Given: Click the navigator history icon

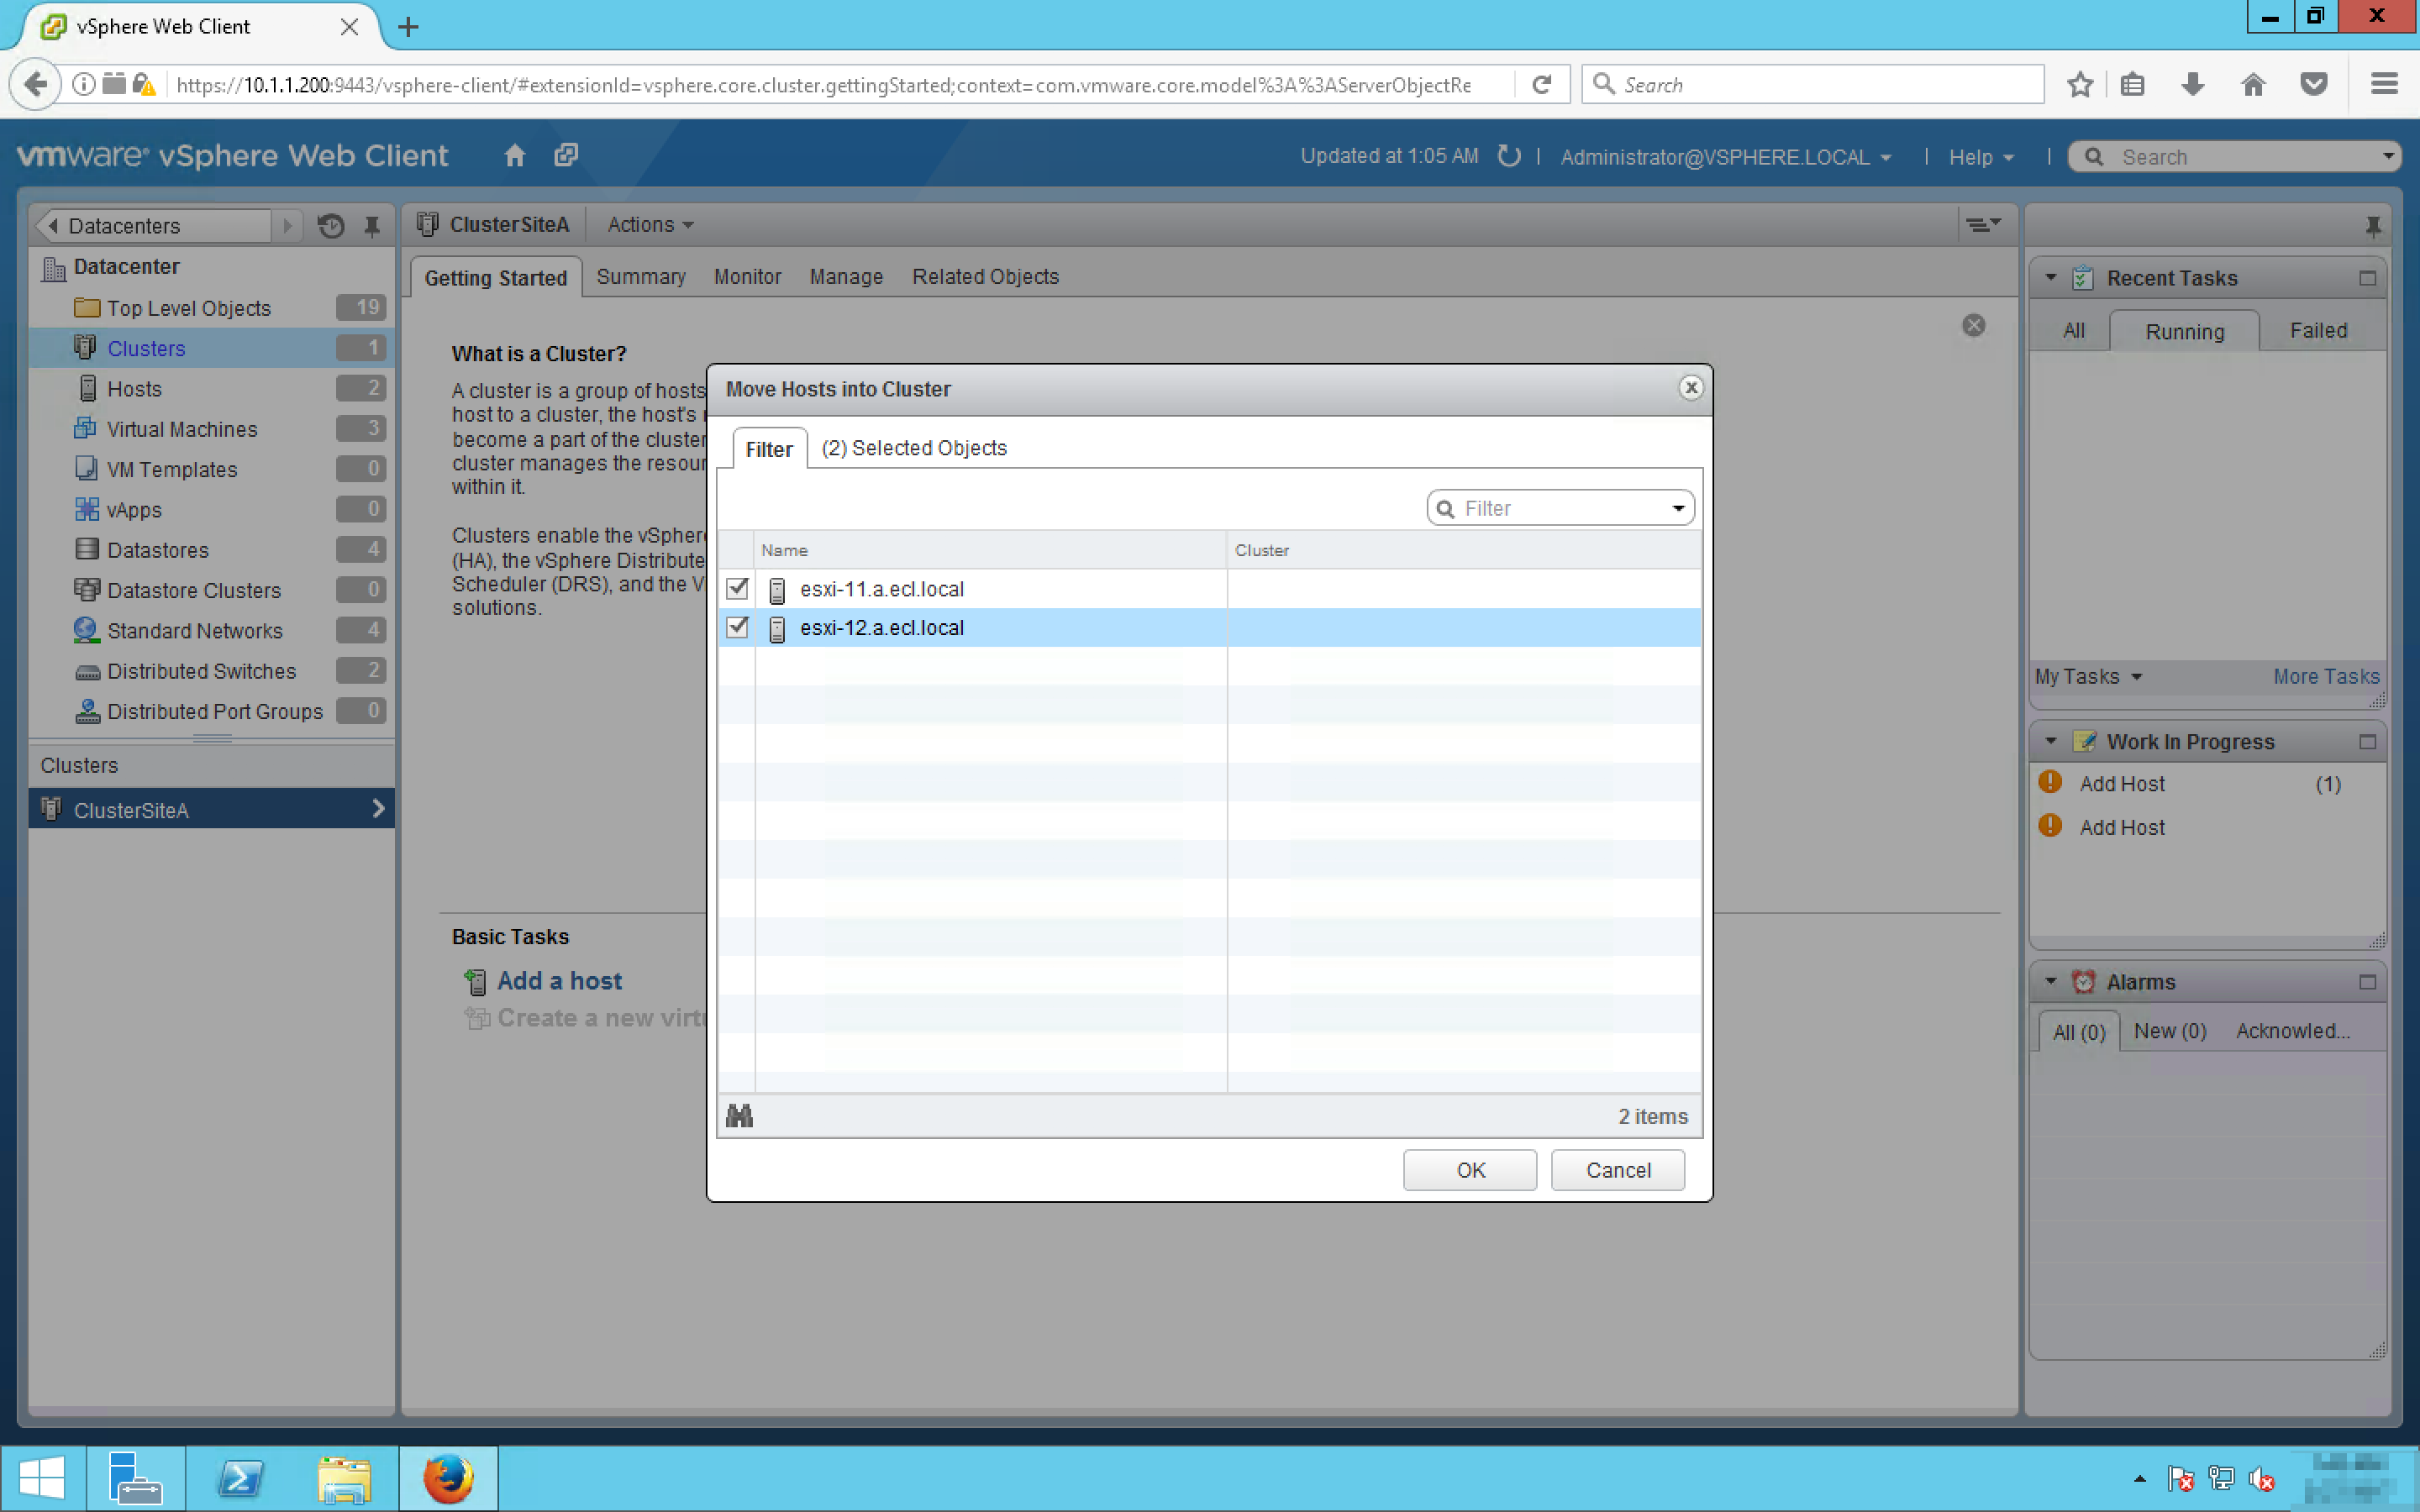Looking at the screenshot, I should (331, 226).
